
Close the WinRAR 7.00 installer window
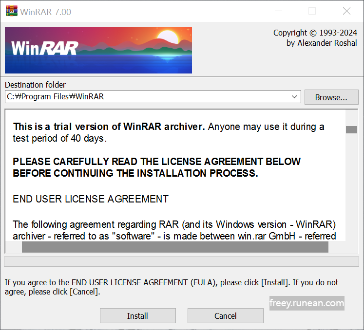pyautogui.click(x=346, y=11)
